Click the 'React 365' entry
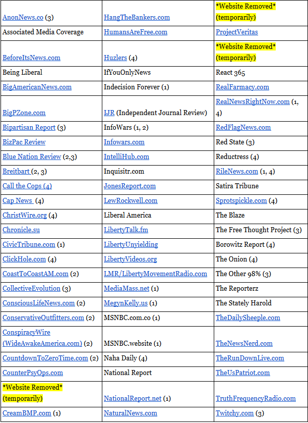The image size is (308, 423). 230,73
